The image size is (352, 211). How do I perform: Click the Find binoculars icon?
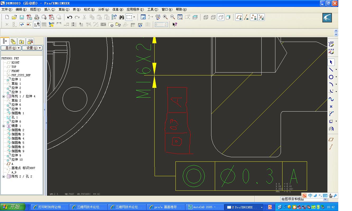[x=122, y=17]
